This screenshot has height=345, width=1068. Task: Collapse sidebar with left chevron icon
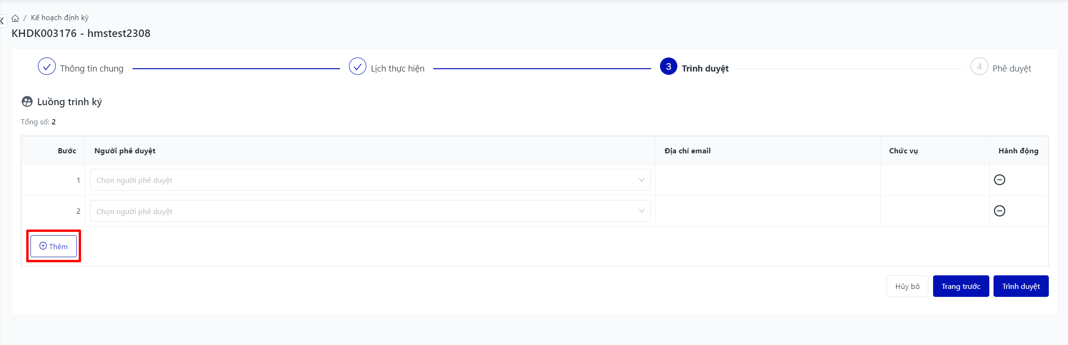tap(2, 21)
